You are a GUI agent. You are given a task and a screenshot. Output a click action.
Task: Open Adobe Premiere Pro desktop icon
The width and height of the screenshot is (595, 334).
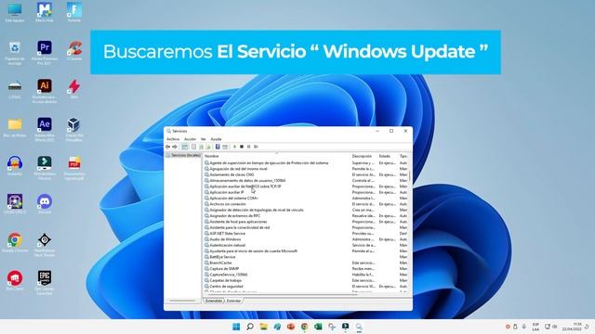tap(45, 53)
